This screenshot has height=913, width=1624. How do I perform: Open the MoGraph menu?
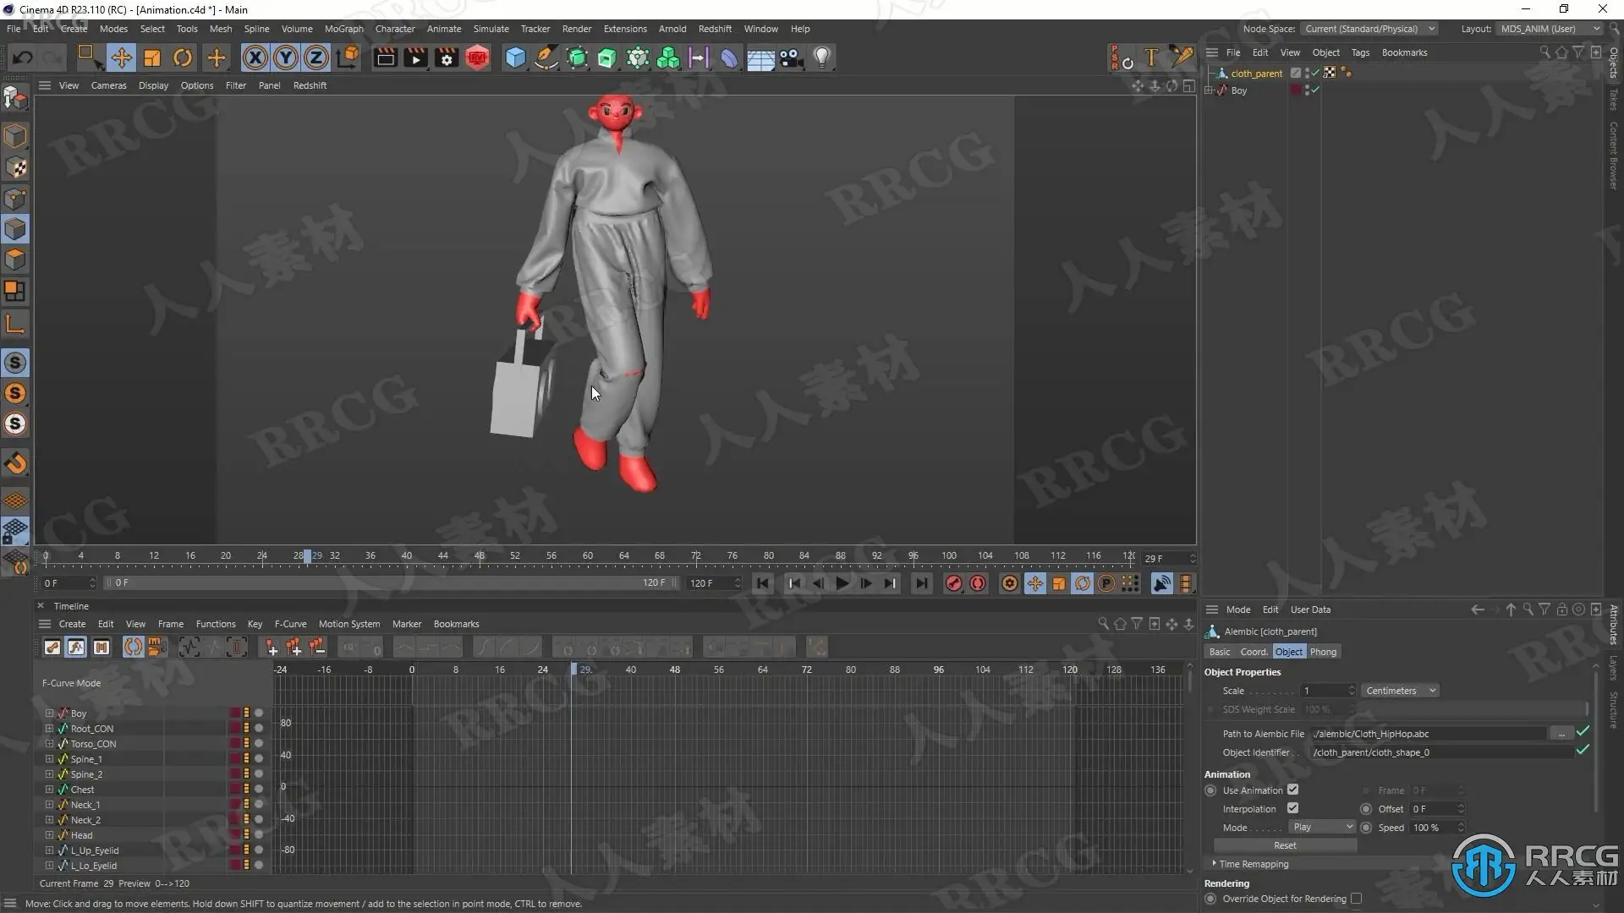pos(343,29)
